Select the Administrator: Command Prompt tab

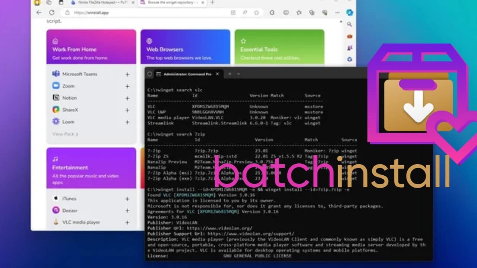click(x=186, y=74)
